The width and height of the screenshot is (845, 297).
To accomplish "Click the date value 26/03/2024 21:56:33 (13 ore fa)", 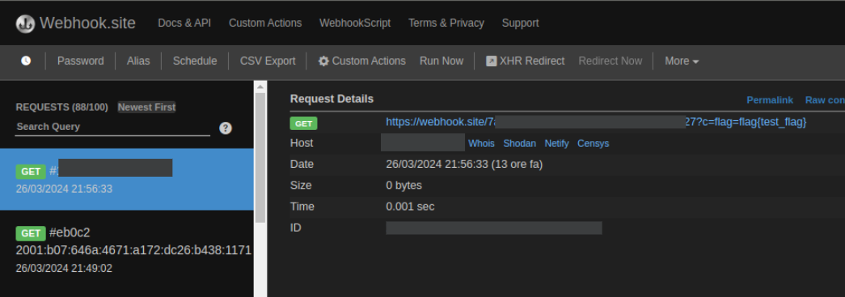I will [464, 164].
